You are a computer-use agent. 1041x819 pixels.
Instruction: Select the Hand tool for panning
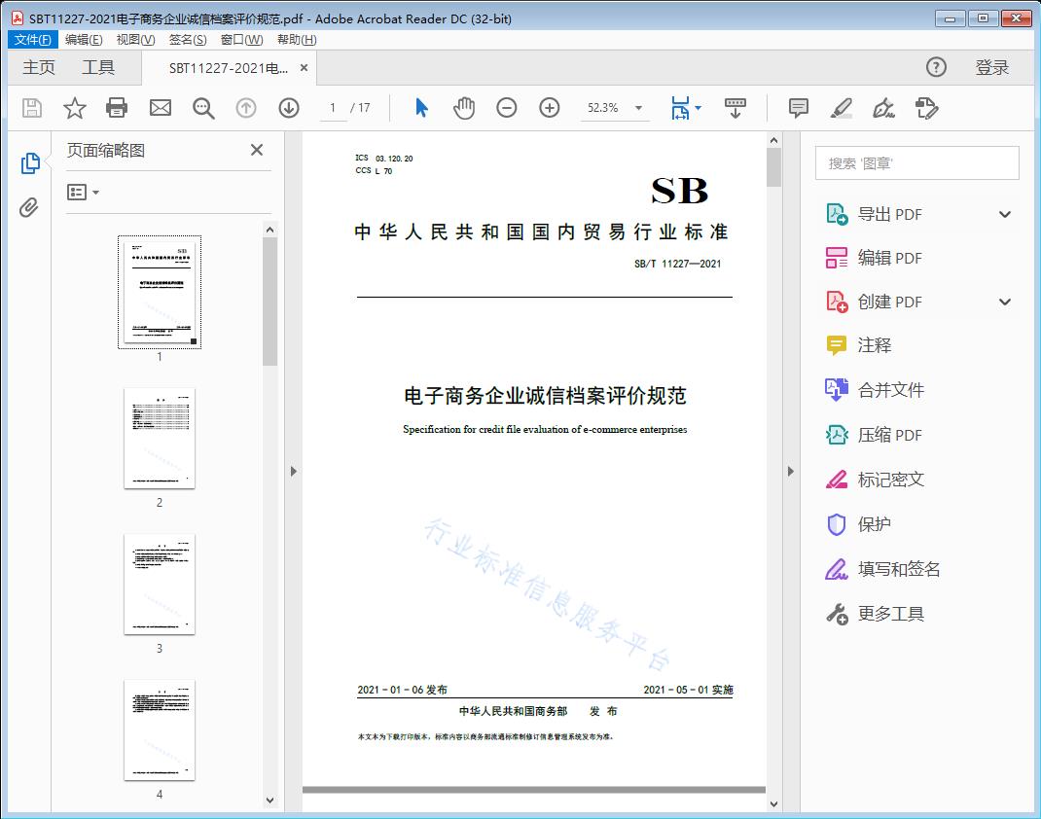tap(464, 108)
